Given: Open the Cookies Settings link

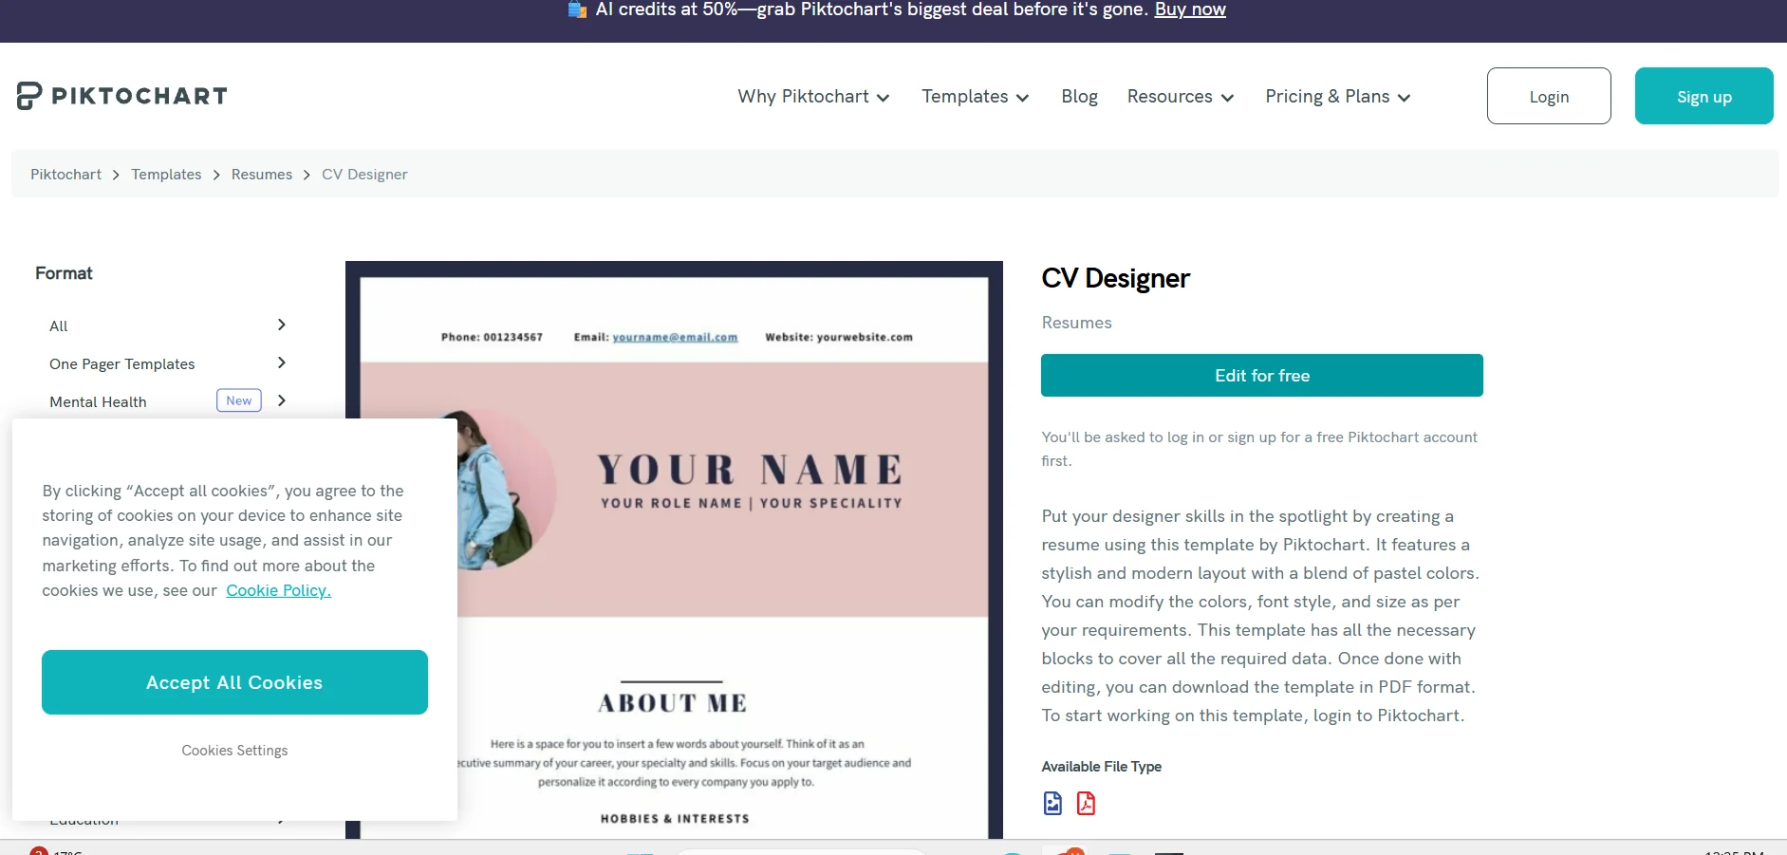Looking at the screenshot, I should click(234, 751).
